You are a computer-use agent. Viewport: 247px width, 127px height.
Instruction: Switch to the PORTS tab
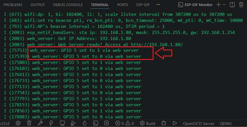coord(123,5)
